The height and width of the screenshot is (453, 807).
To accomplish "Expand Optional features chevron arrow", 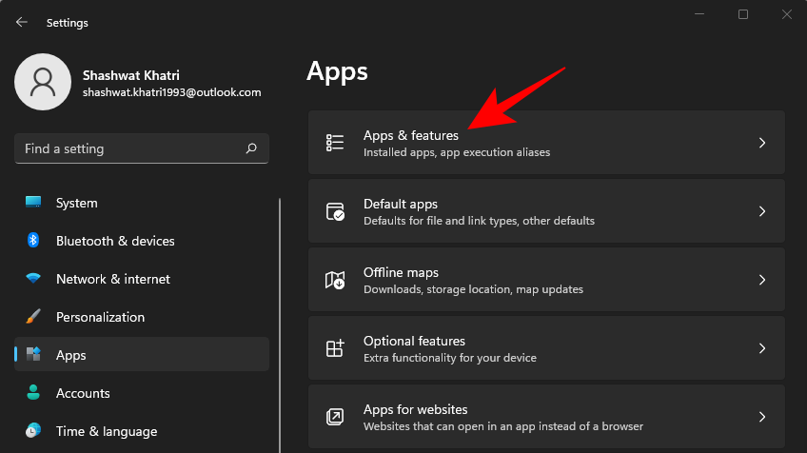I will [762, 348].
